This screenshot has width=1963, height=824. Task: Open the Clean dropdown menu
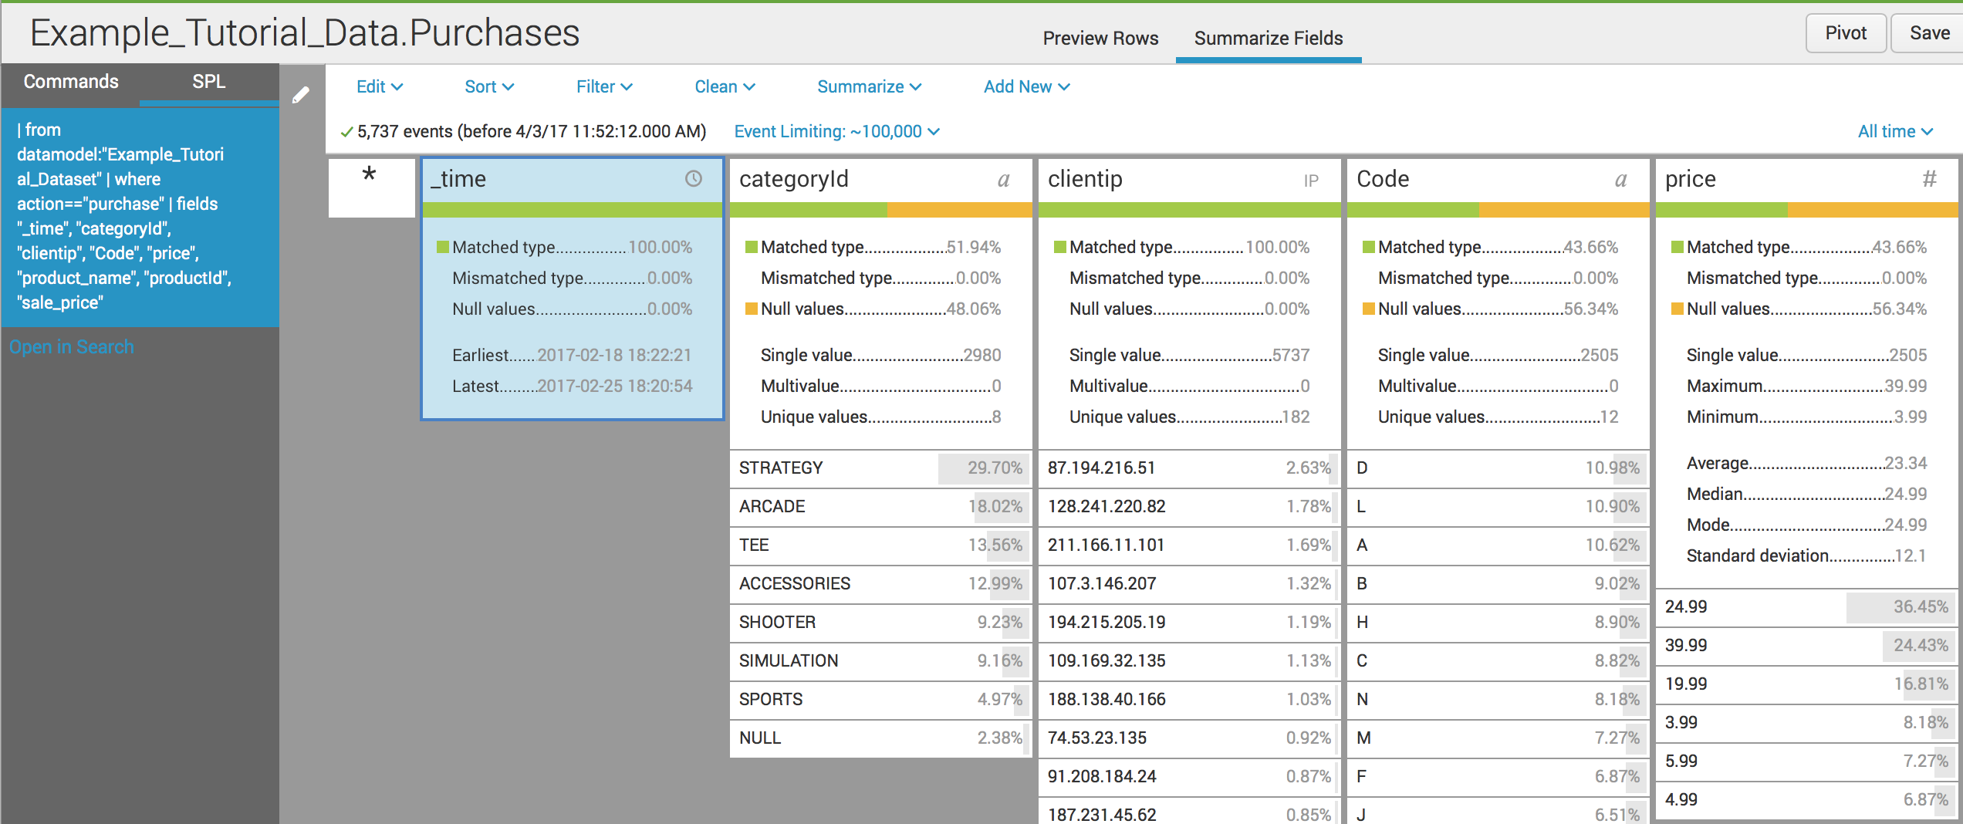[x=725, y=87]
